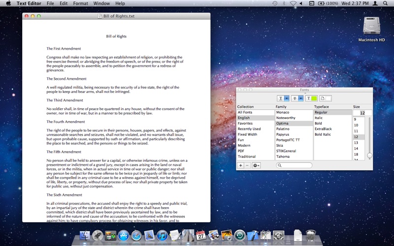Open iTunes from the Dock
Screen dimensions: 394x246
tap(162, 236)
